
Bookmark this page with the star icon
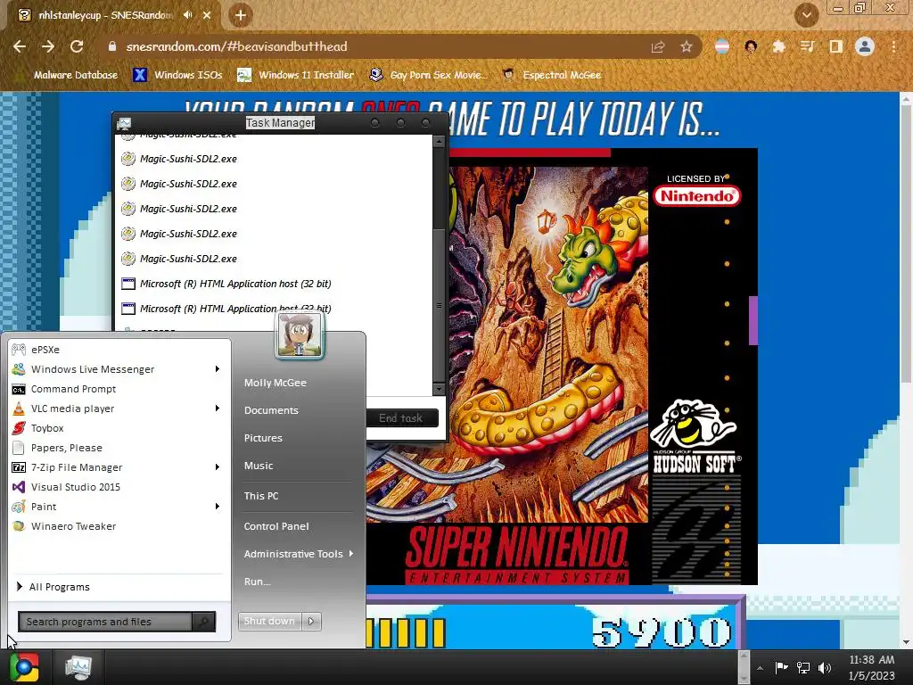click(x=687, y=47)
